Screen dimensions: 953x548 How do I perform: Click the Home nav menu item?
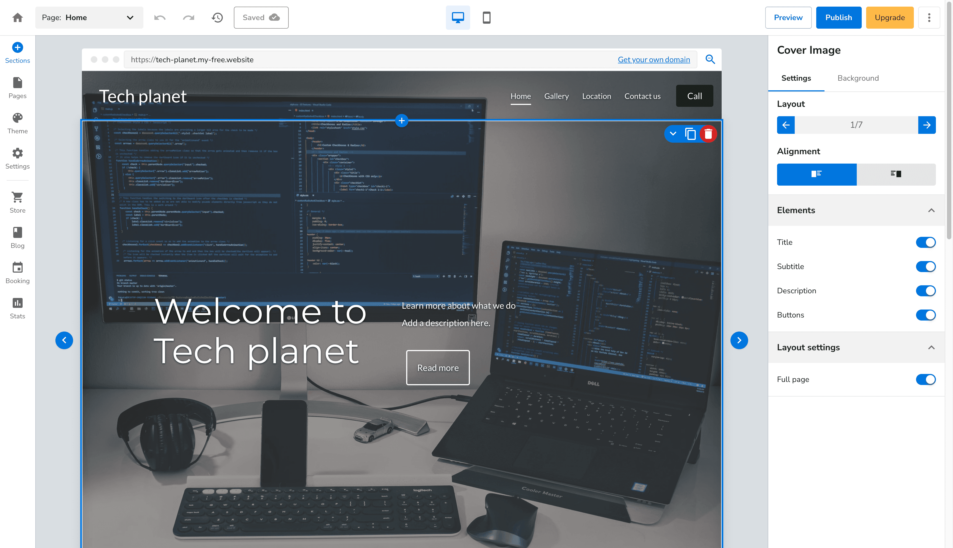[x=520, y=96]
